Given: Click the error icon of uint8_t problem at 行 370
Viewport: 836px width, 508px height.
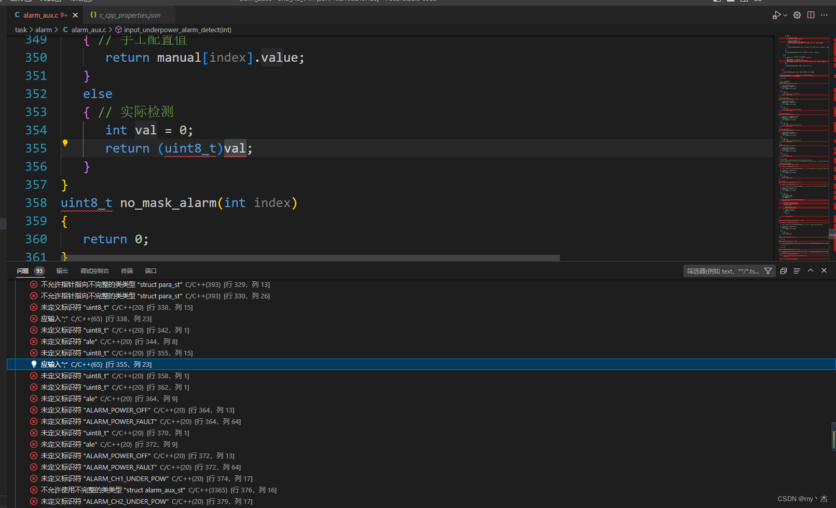Looking at the screenshot, I should [x=34, y=433].
